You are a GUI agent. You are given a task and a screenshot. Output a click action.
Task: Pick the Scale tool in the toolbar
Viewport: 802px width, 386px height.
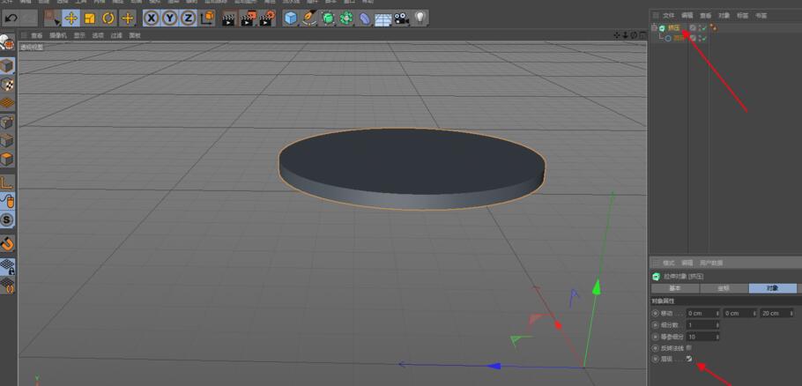89,18
